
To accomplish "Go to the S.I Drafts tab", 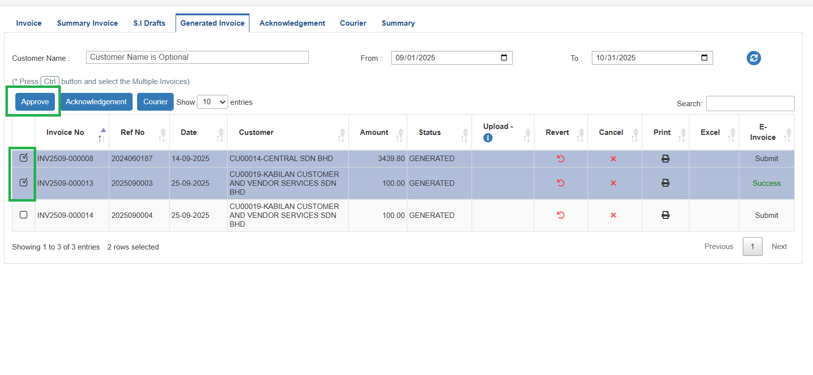I will pos(149,23).
